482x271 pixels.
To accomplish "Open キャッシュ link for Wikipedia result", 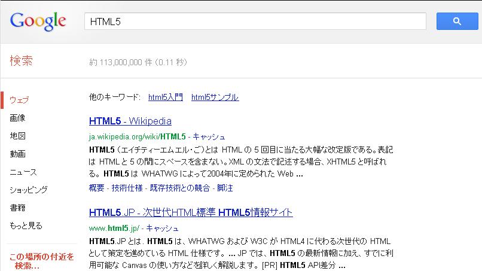I will (209, 136).
